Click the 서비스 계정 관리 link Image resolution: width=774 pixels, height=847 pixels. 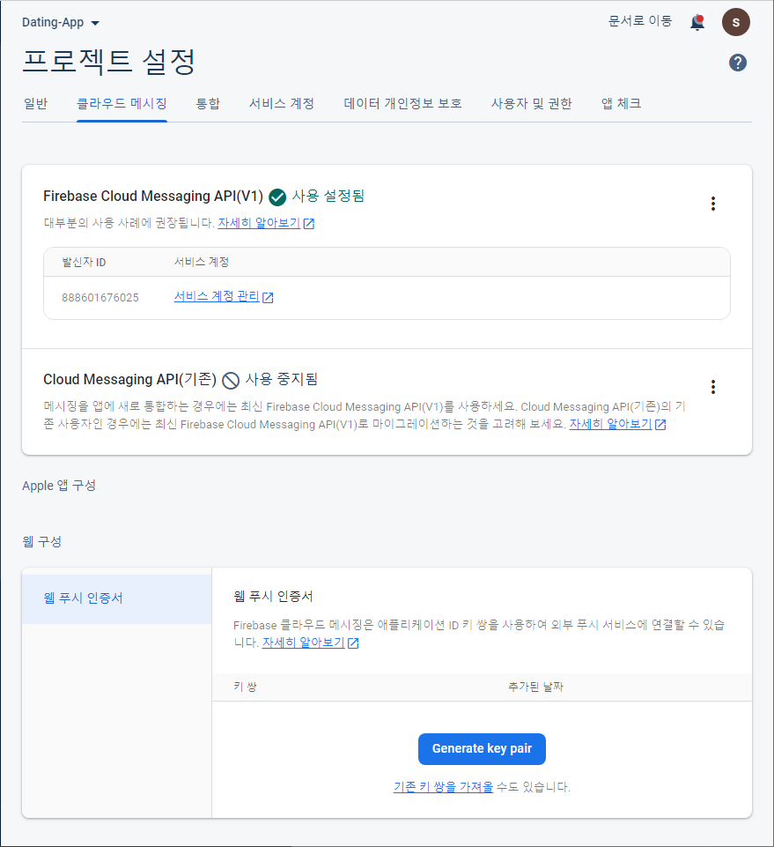coord(224,296)
